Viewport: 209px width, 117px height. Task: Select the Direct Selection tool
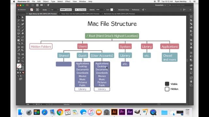pos(23,17)
